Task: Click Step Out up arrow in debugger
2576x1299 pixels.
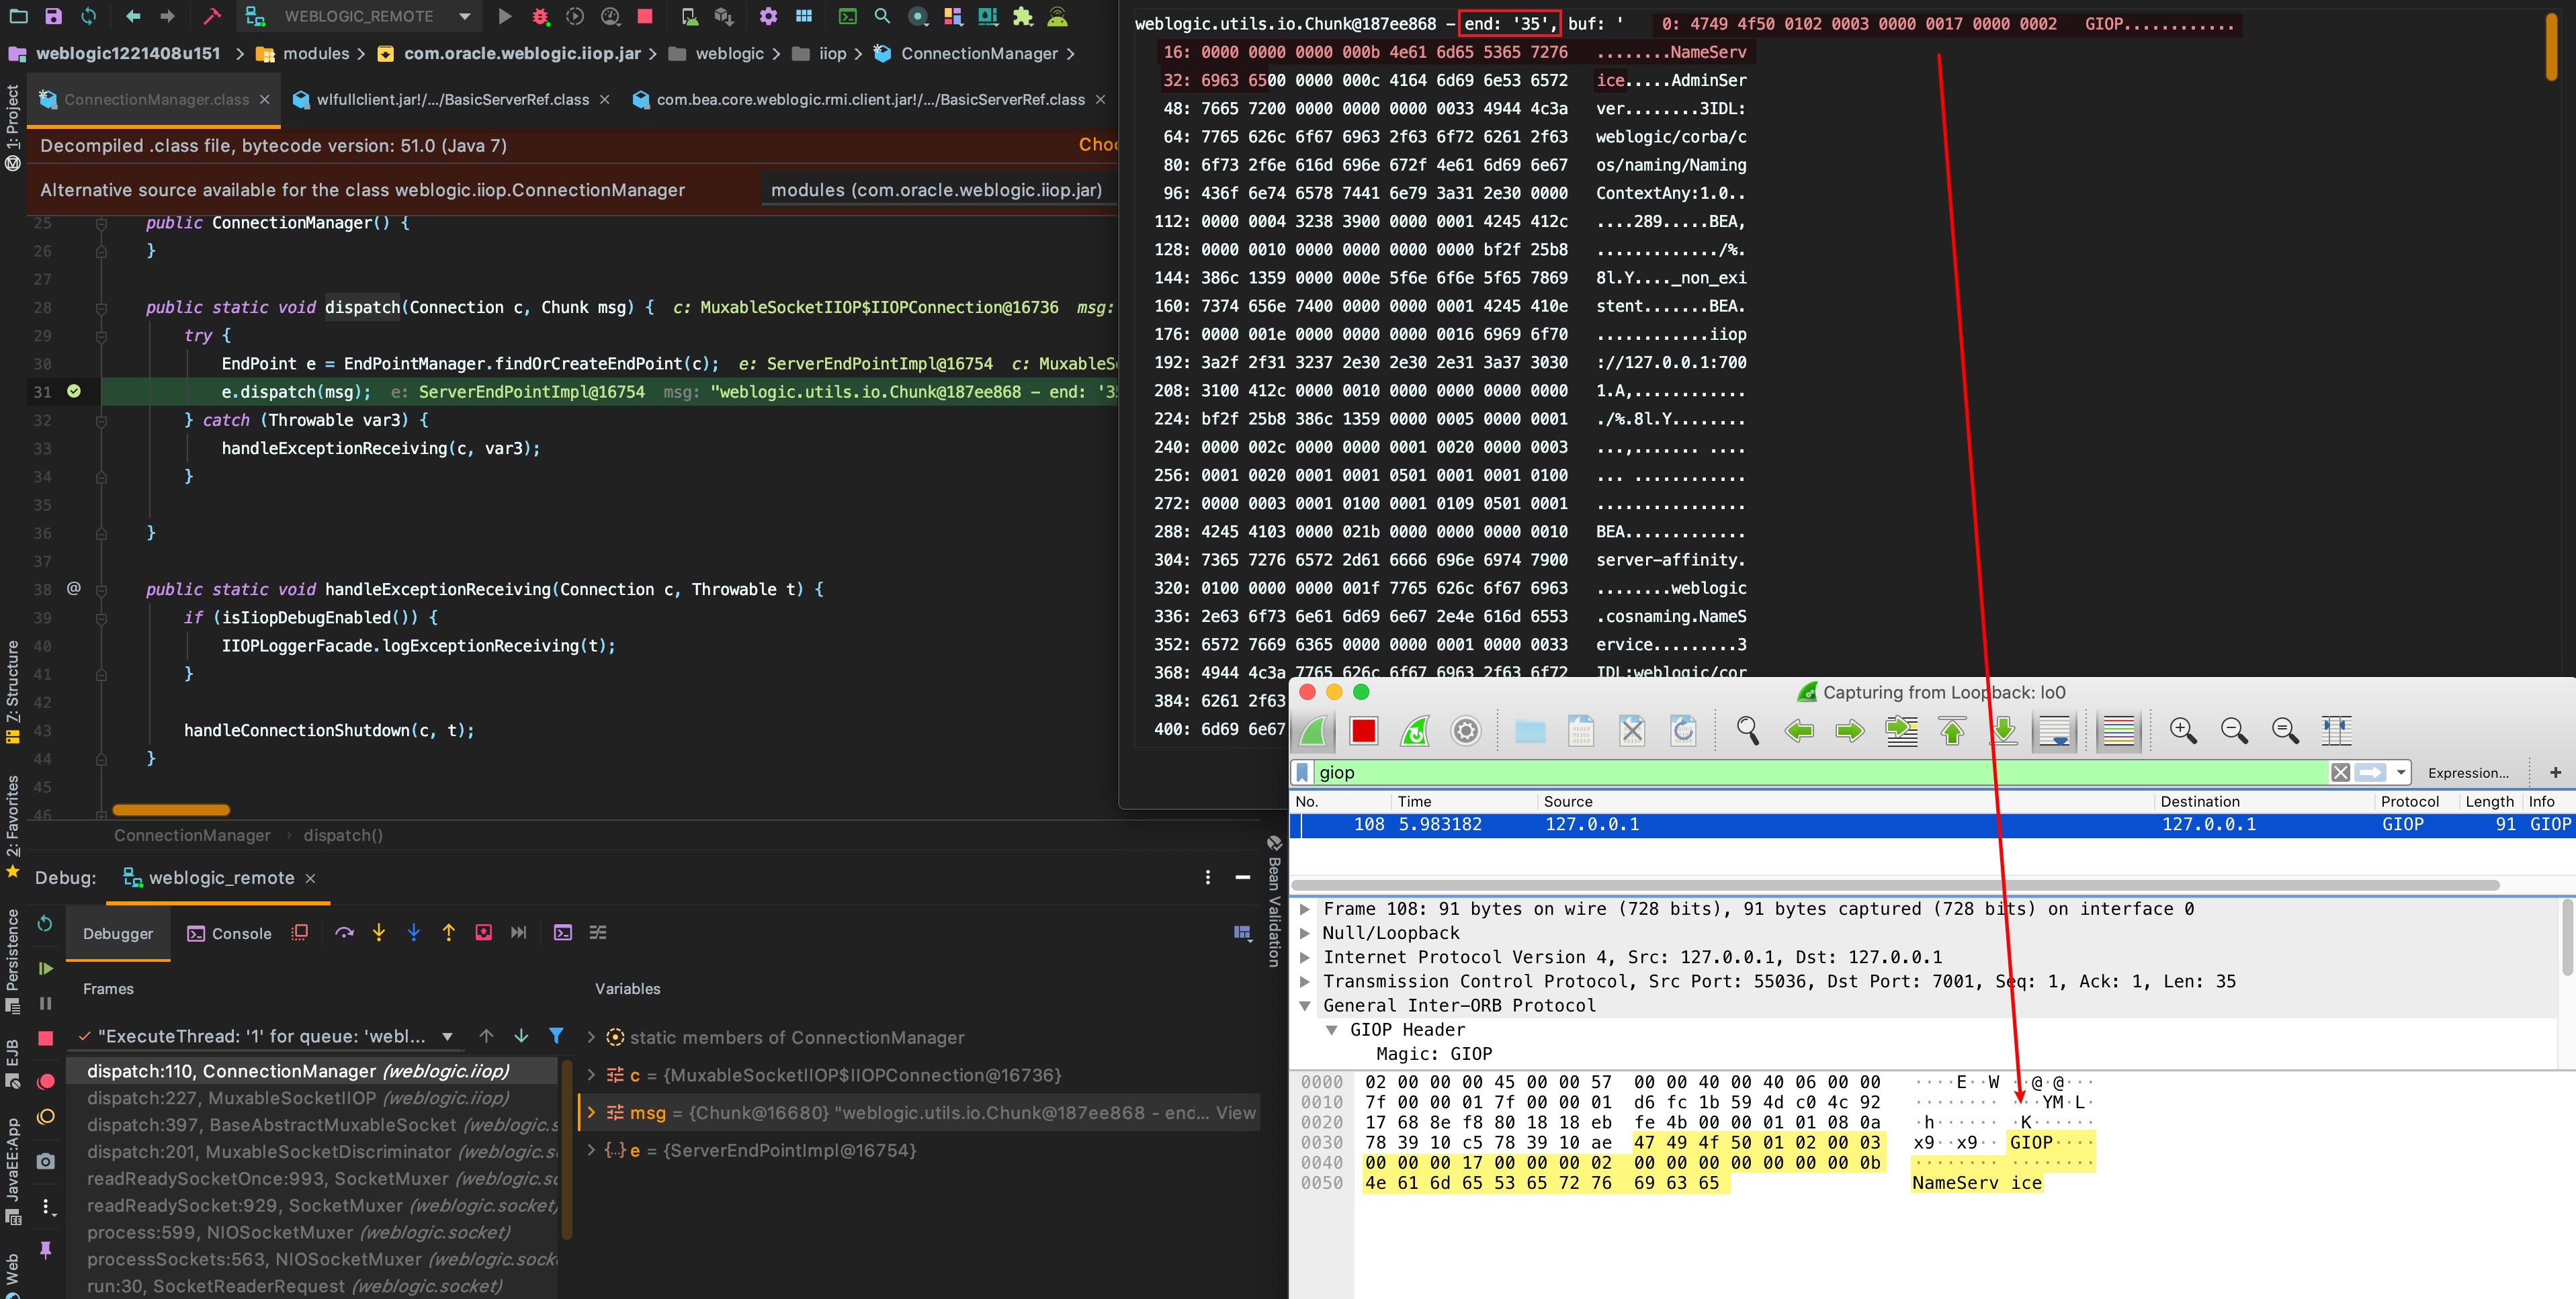Action: tap(449, 932)
